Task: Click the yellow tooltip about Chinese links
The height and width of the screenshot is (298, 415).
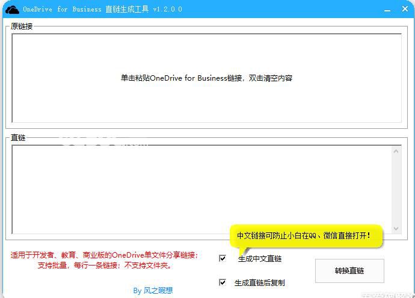Action: [306, 236]
